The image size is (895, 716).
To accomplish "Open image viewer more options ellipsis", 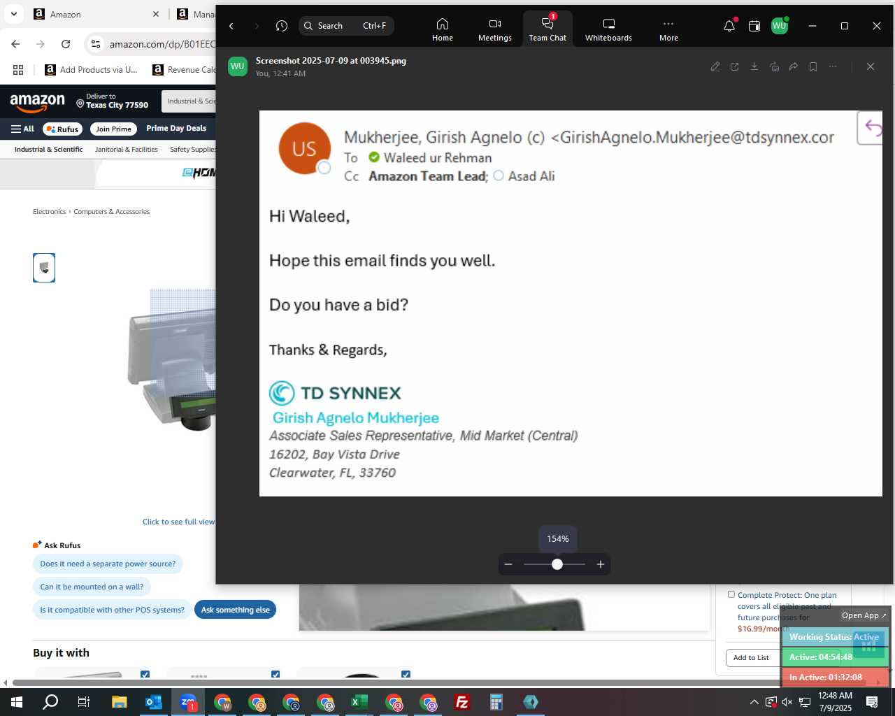I will 833,66.
